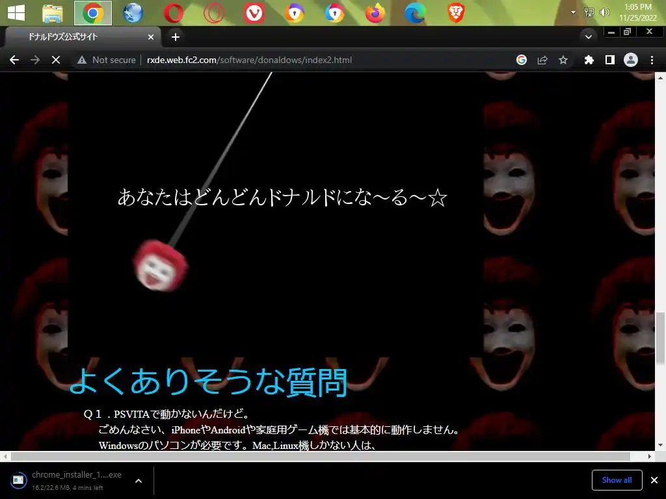Open the network status tray icon
The height and width of the screenshot is (499, 666).
coord(589,12)
